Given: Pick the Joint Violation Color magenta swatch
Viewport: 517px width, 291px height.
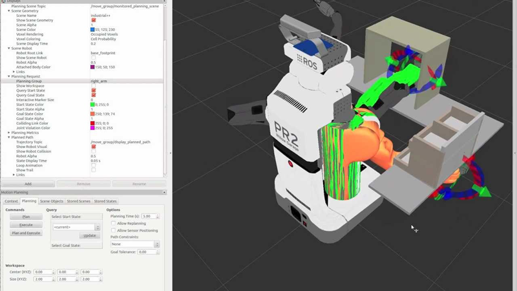Looking at the screenshot, I should coord(92,127).
